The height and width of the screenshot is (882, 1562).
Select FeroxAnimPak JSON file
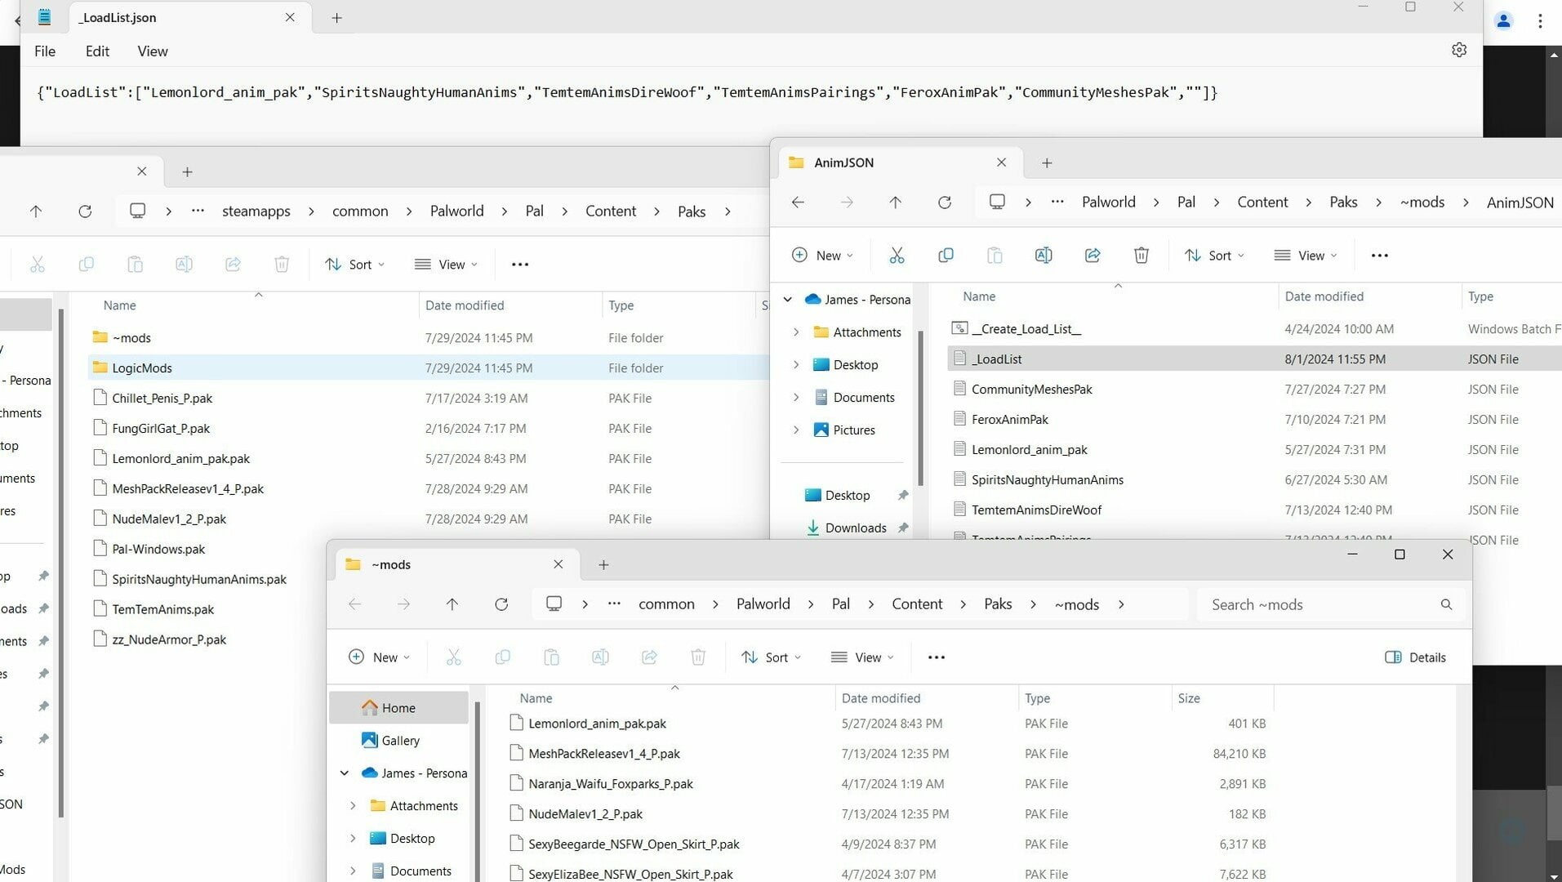click(1010, 420)
